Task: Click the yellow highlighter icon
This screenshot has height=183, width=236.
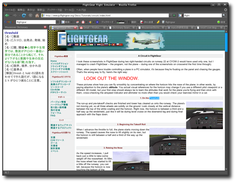Action: (158, 22)
